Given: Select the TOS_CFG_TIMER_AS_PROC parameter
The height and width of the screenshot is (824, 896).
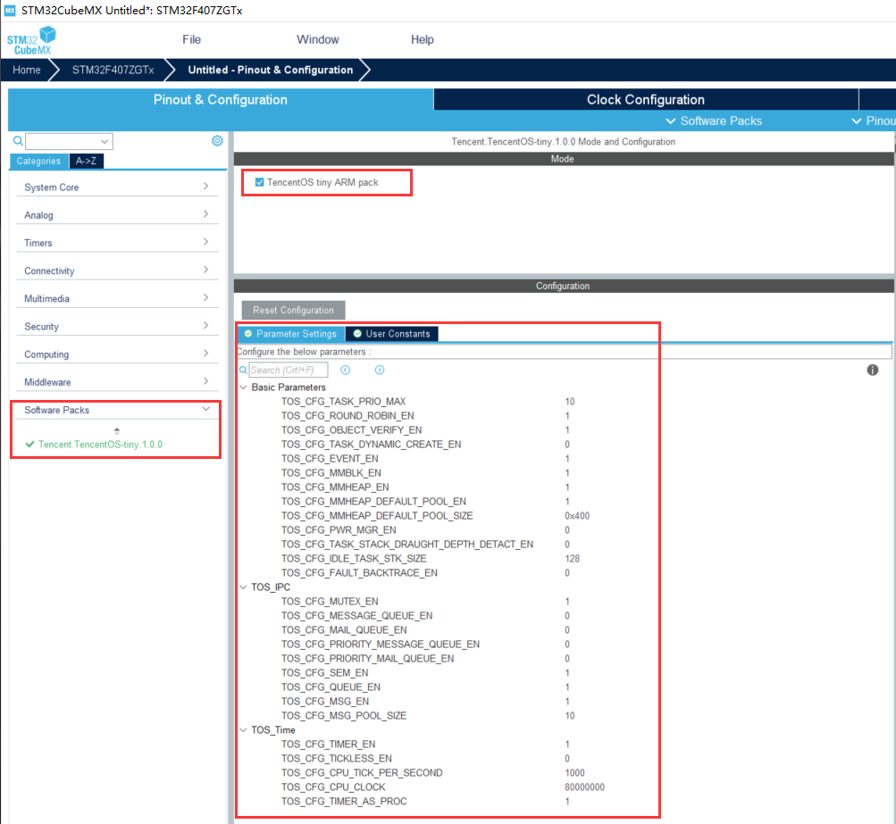Looking at the screenshot, I should pos(344,801).
